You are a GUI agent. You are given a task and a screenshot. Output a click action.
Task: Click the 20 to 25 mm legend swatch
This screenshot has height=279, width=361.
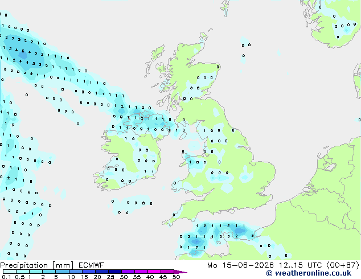pyautogui.click(x=101, y=272)
